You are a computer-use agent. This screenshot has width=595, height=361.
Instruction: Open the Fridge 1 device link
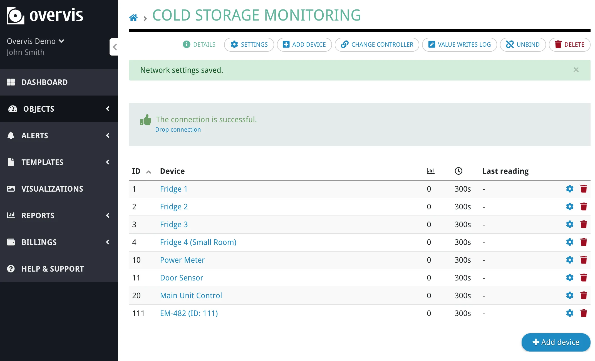coord(174,189)
